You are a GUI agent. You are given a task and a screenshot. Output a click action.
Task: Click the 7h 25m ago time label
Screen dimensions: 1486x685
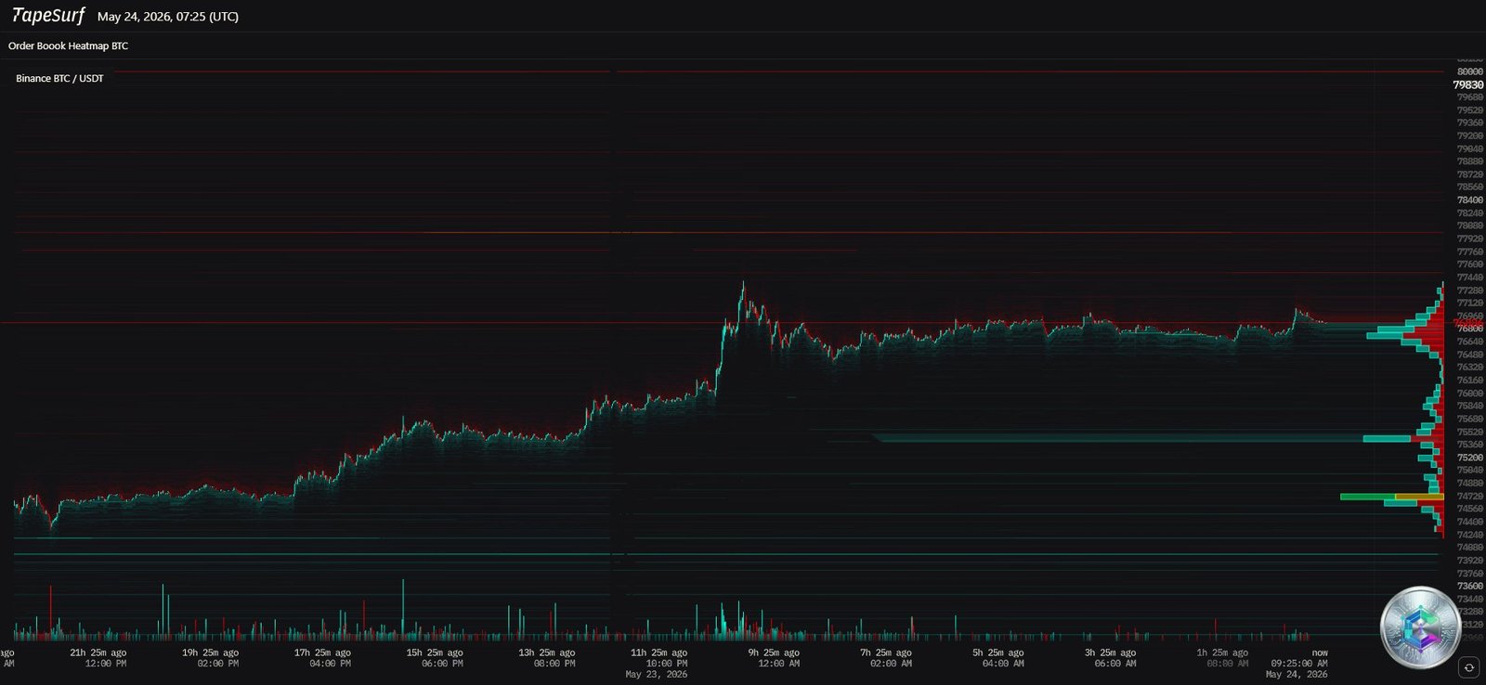point(886,653)
